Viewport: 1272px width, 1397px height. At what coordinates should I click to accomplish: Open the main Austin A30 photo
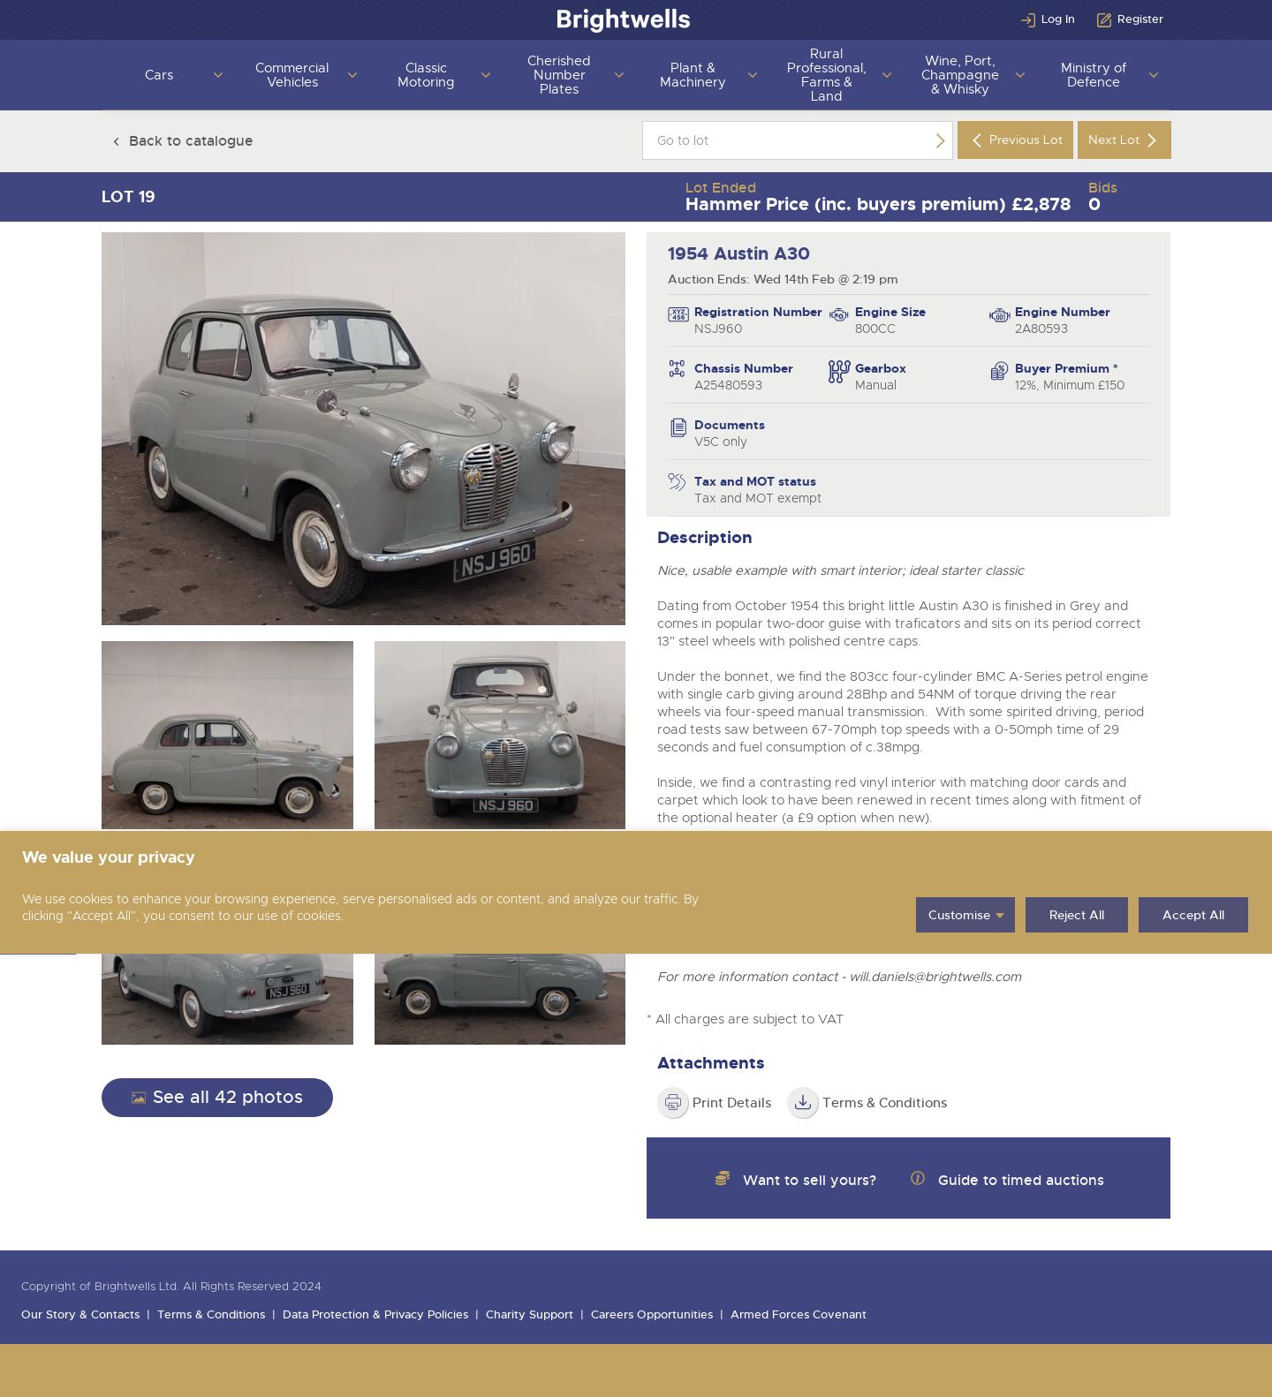(363, 428)
